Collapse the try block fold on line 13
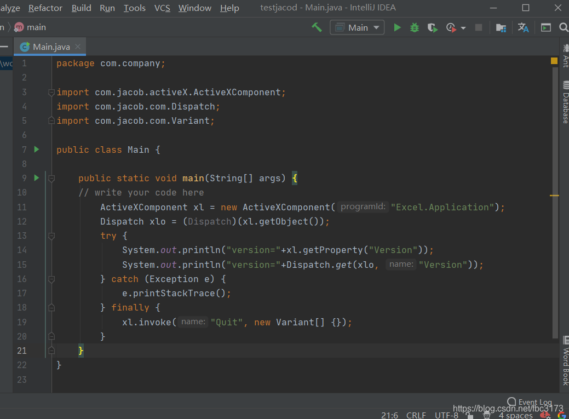This screenshot has width=569, height=419. pos(51,236)
